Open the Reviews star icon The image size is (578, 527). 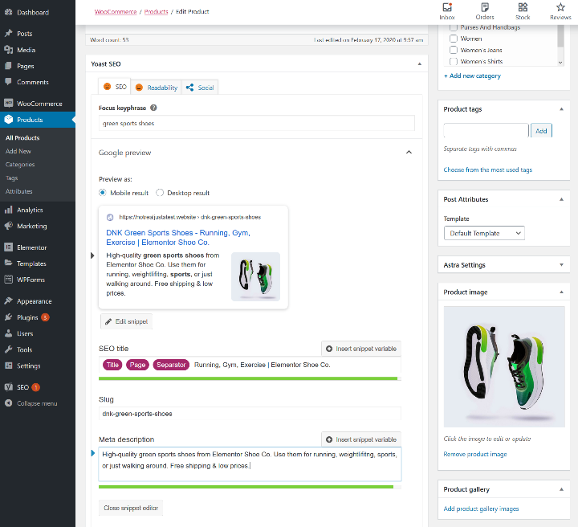[x=560, y=7]
